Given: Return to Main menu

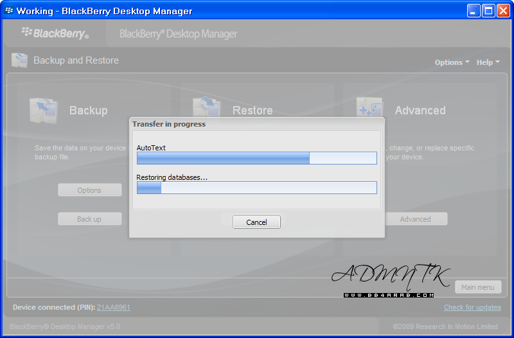Looking at the screenshot, I should (477, 287).
